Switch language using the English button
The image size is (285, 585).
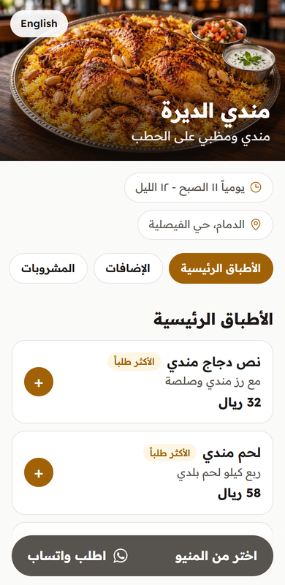tap(39, 24)
